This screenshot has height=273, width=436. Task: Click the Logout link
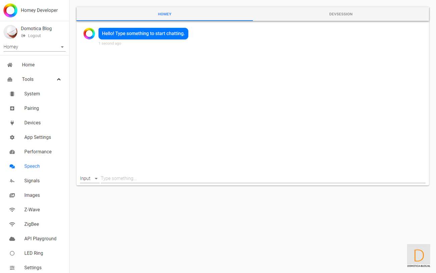point(34,36)
